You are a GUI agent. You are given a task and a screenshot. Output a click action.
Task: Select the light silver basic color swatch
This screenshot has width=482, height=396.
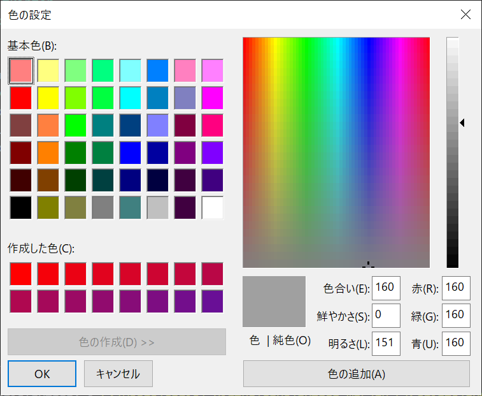click(x=158, y=208)
